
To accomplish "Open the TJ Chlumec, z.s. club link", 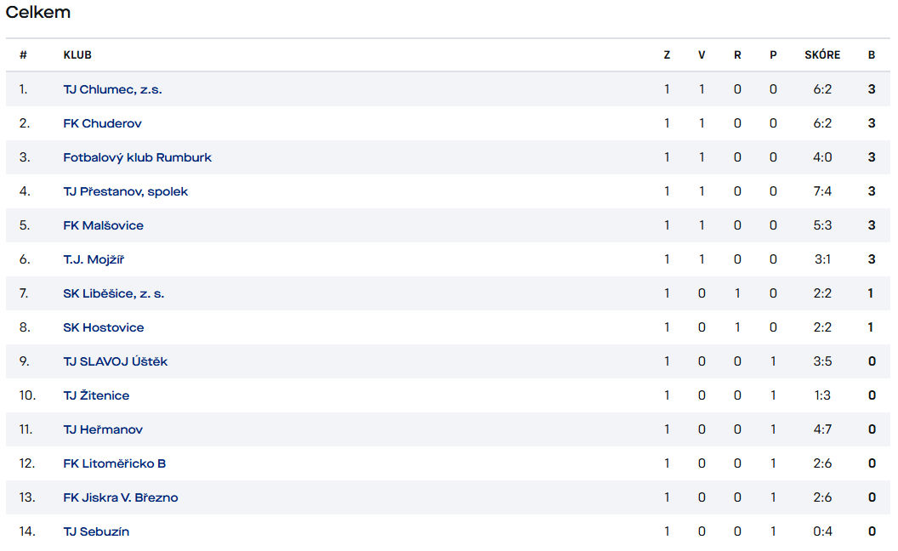I will click(112, 89).
